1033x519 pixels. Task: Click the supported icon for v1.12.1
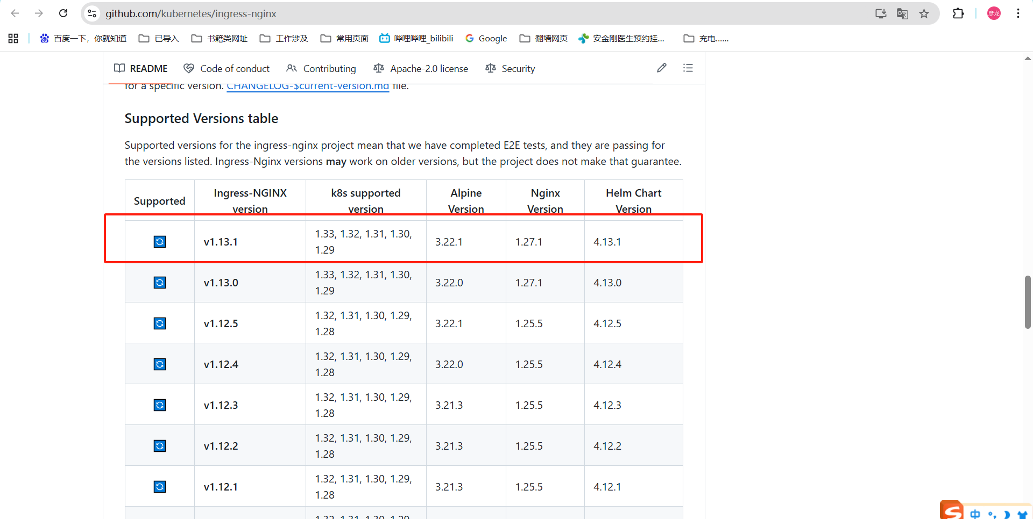[160, 487]
